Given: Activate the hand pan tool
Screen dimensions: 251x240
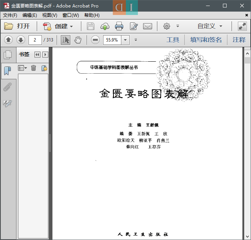Looking at the screenshot, I should click(78, 40).
